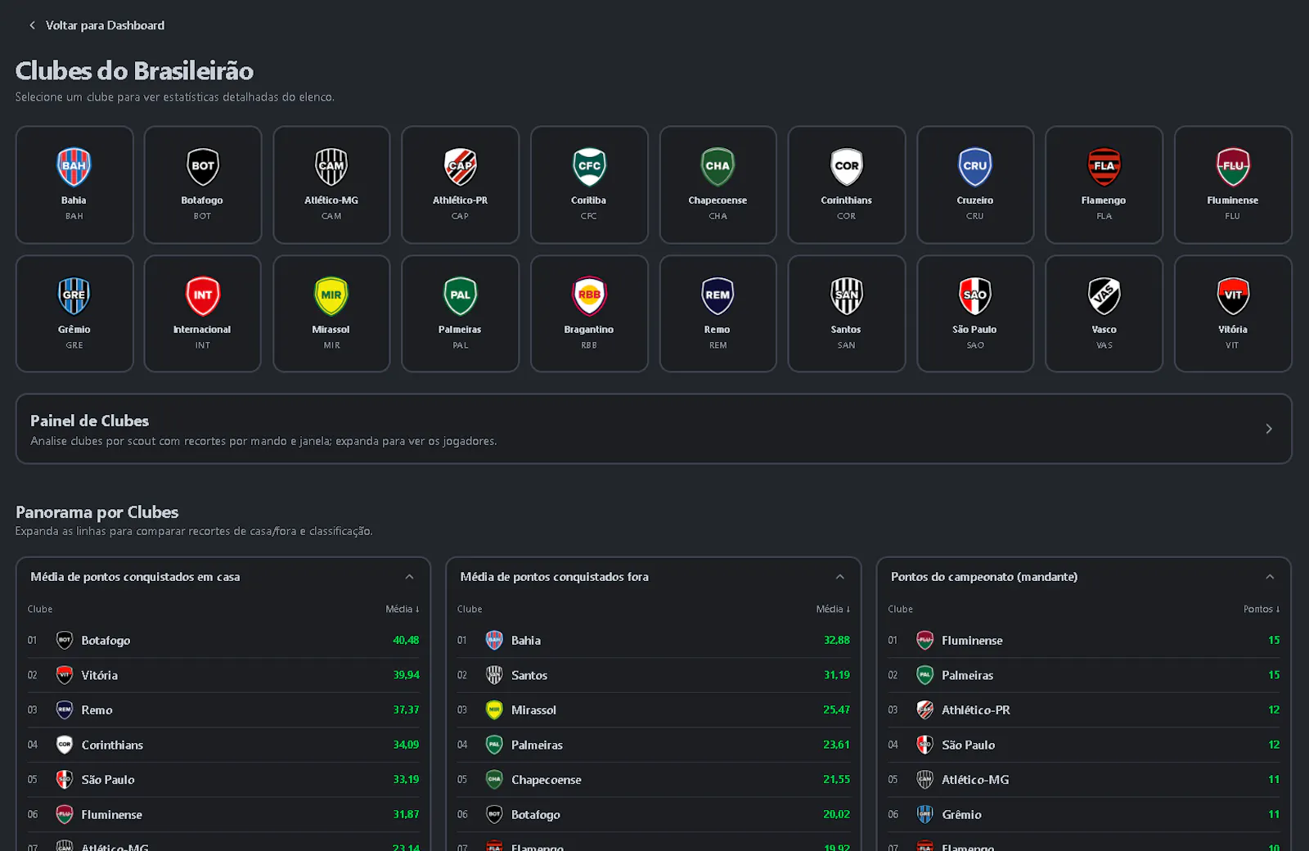Choose the Chapecoense club card
This screenshot has height=851, width=1309.
[717, 185]
